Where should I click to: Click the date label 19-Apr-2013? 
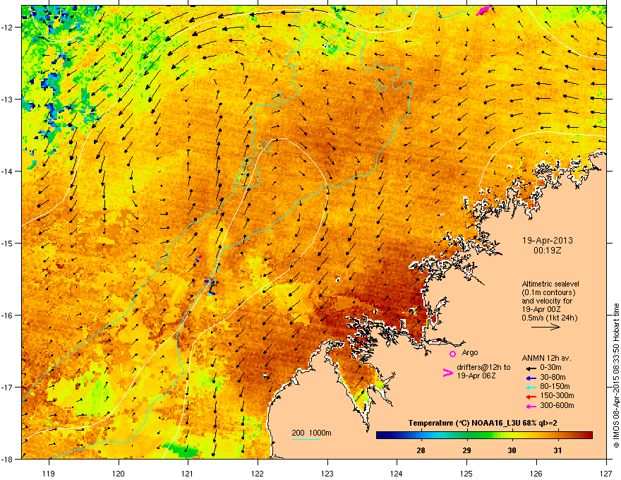tap(548, 241)
